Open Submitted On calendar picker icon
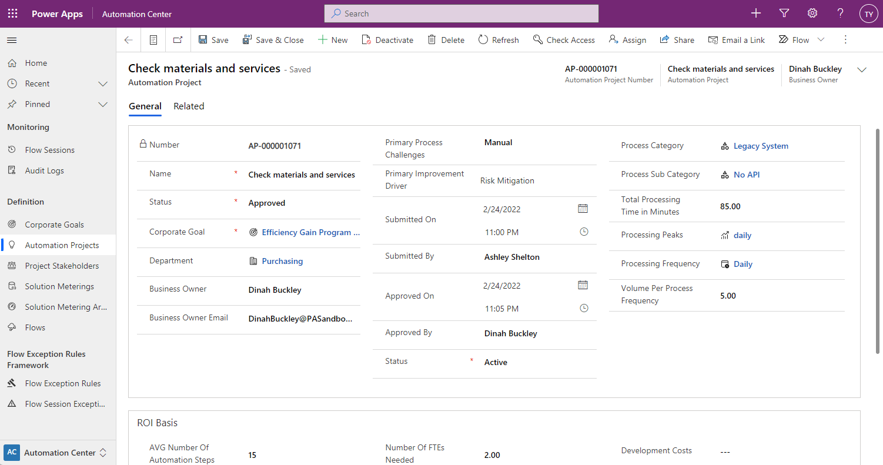 click(583, 209)
